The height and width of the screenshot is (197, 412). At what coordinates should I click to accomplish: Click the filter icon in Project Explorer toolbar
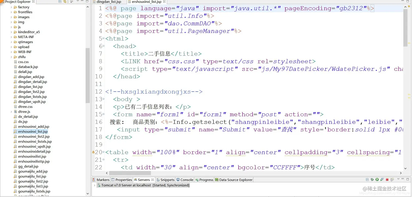(71, 2)
